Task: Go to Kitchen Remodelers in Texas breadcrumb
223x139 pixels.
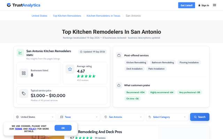Action: [103, 16]
